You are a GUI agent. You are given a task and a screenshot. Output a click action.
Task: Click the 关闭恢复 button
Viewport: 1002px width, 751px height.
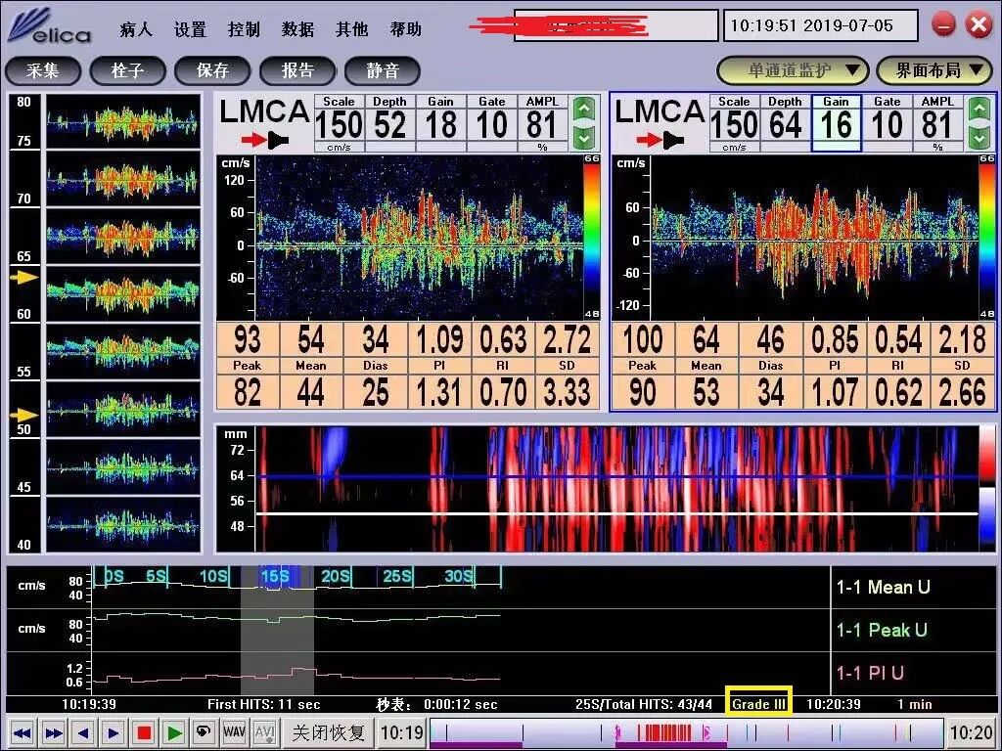click(x=328, y=731)
